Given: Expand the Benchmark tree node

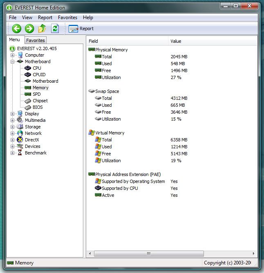Looking at the screenshot, I should coord(12,153).
